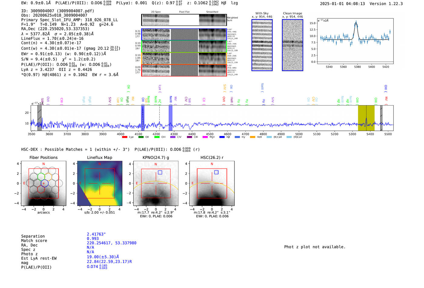Screen dimensions: 424x288
Task: Open the With Sky image thumbnail
Action: pos(262,45)
